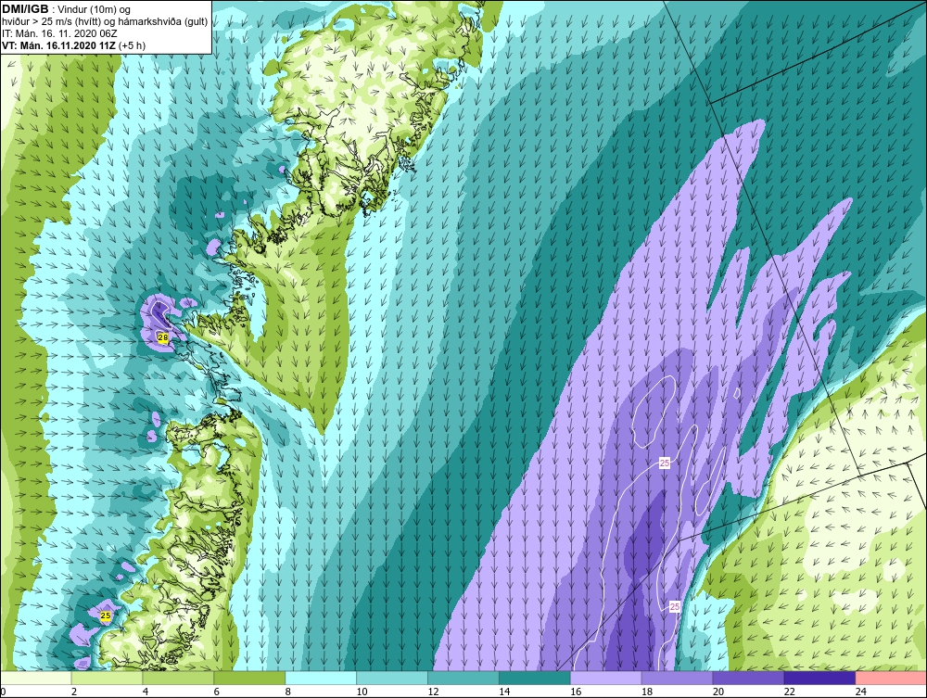Select the 2–4 m/s light green swatch
927x698 pixels.
pos(107,678)
